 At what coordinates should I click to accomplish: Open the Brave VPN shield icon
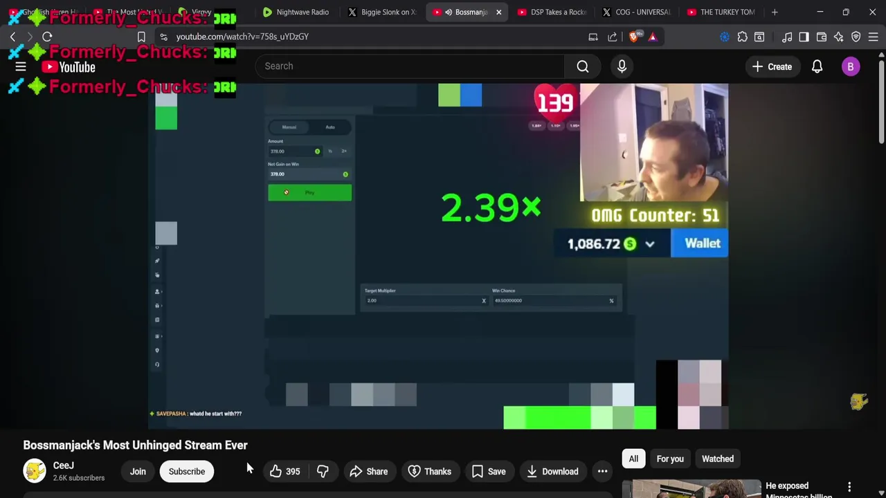click(x=856, y=37)
